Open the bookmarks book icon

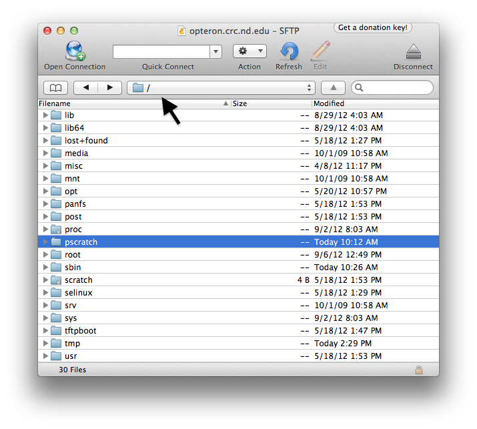[x=55, y=88]
